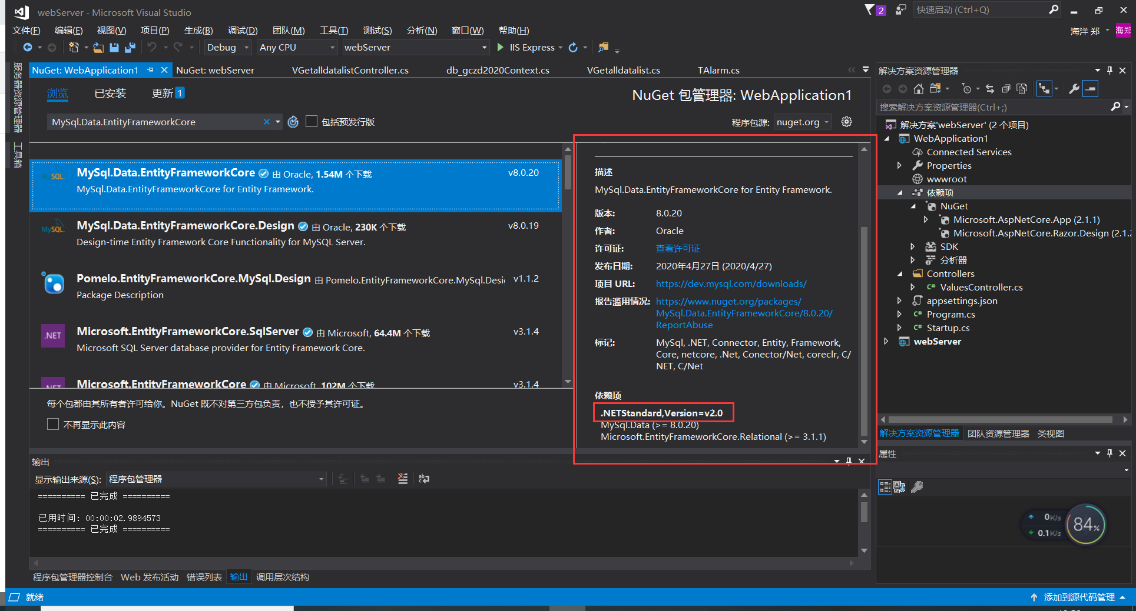This screenshot has width=1136, height=611.
Task: Select the MySql.Data.EntityFrameworkCore.Design package
Action: tap(294, 238)
